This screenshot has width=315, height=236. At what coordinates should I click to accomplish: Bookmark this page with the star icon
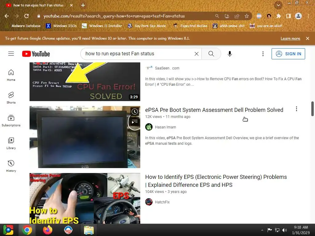point(247,16)
